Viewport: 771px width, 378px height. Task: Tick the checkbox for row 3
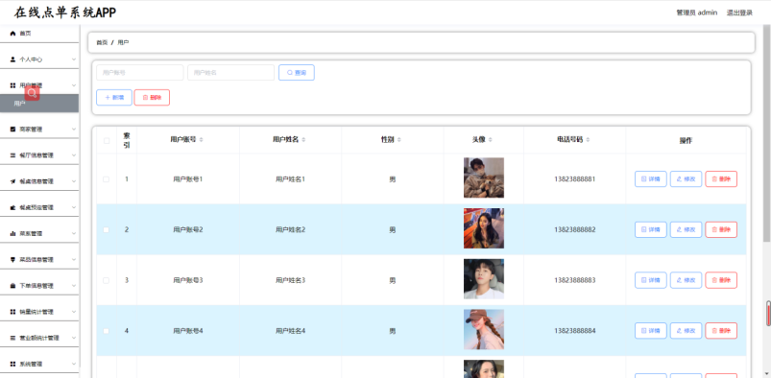pos(107,280)
